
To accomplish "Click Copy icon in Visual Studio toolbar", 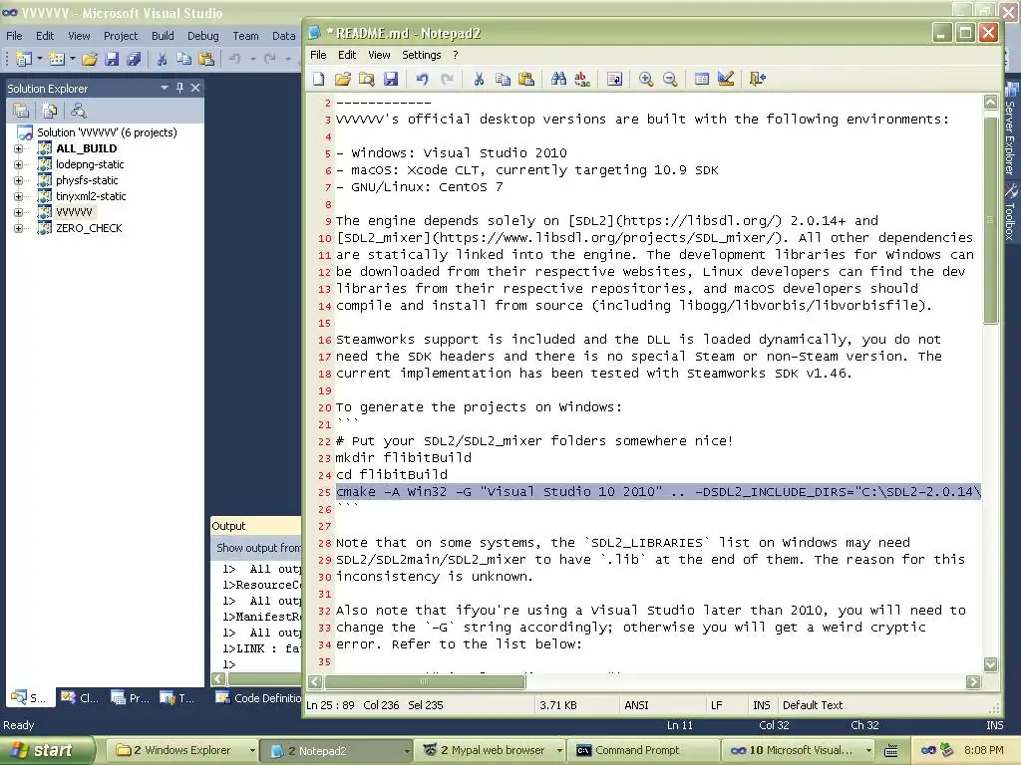I will click(x=184, y=59).
